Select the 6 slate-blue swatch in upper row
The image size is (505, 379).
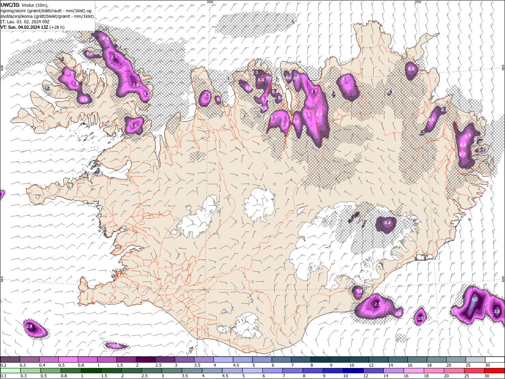(281, 360)
